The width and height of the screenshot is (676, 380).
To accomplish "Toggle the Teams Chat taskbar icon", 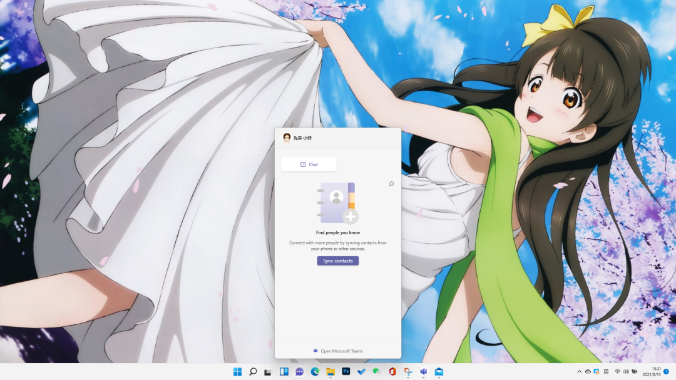I will tap(299, 372).
